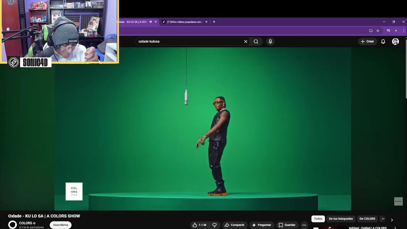
Task: Bookmark this page with the star icon
Action: click(x=378, y=31)
